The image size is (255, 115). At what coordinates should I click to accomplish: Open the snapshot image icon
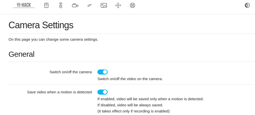[104, 5]
